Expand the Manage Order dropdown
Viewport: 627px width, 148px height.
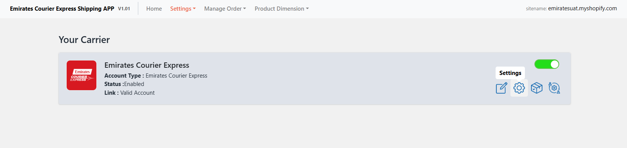225,9
